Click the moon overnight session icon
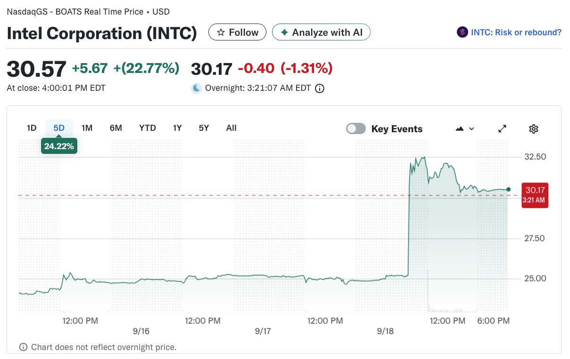 tap(197, 88)
